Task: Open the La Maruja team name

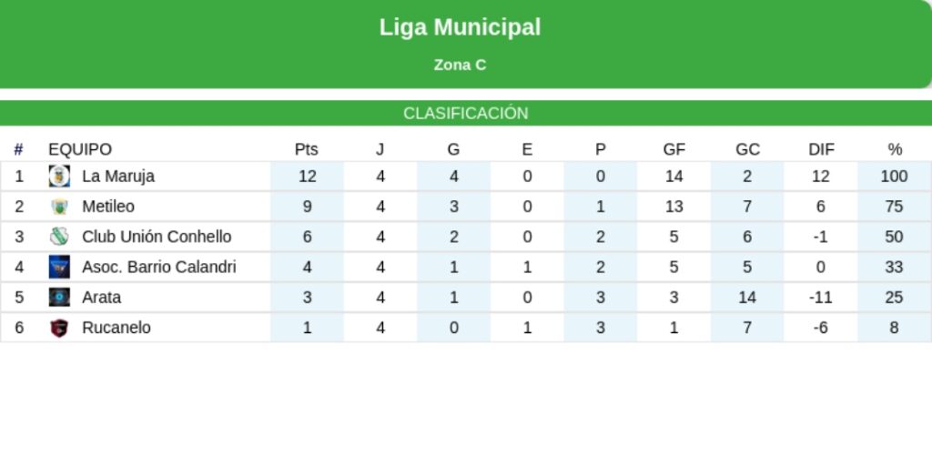Action: (118, 176)
